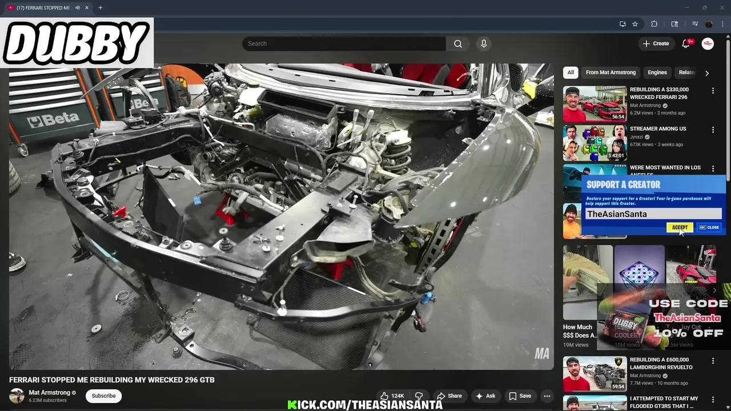The width and height of the screenshot is (731, 411).
Task: Close the Ferrari Stopped Me tab
Action: click(87, 8)
